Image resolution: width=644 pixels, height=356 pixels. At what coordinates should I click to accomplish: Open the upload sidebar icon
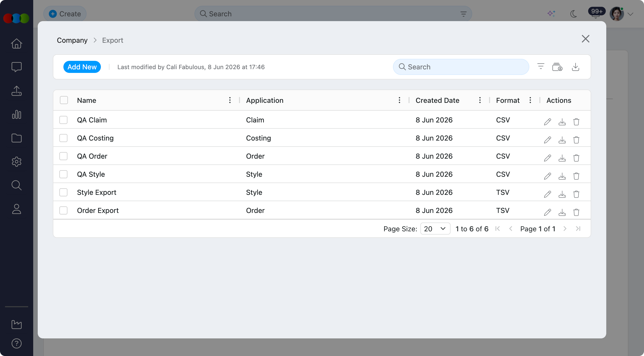(x=17, y=91)
